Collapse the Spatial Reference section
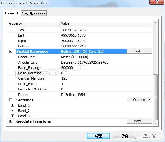 coord(10,52)
